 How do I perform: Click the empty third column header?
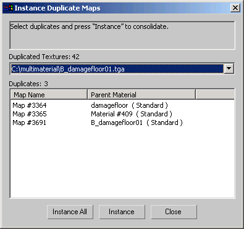tap(215, 95)
